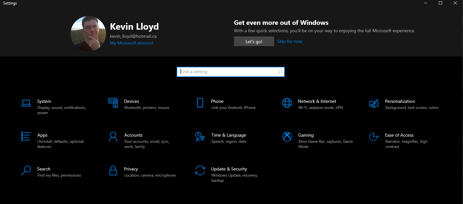Click 'Windows Update, recovery, backup' description

(x=235, y=178)
